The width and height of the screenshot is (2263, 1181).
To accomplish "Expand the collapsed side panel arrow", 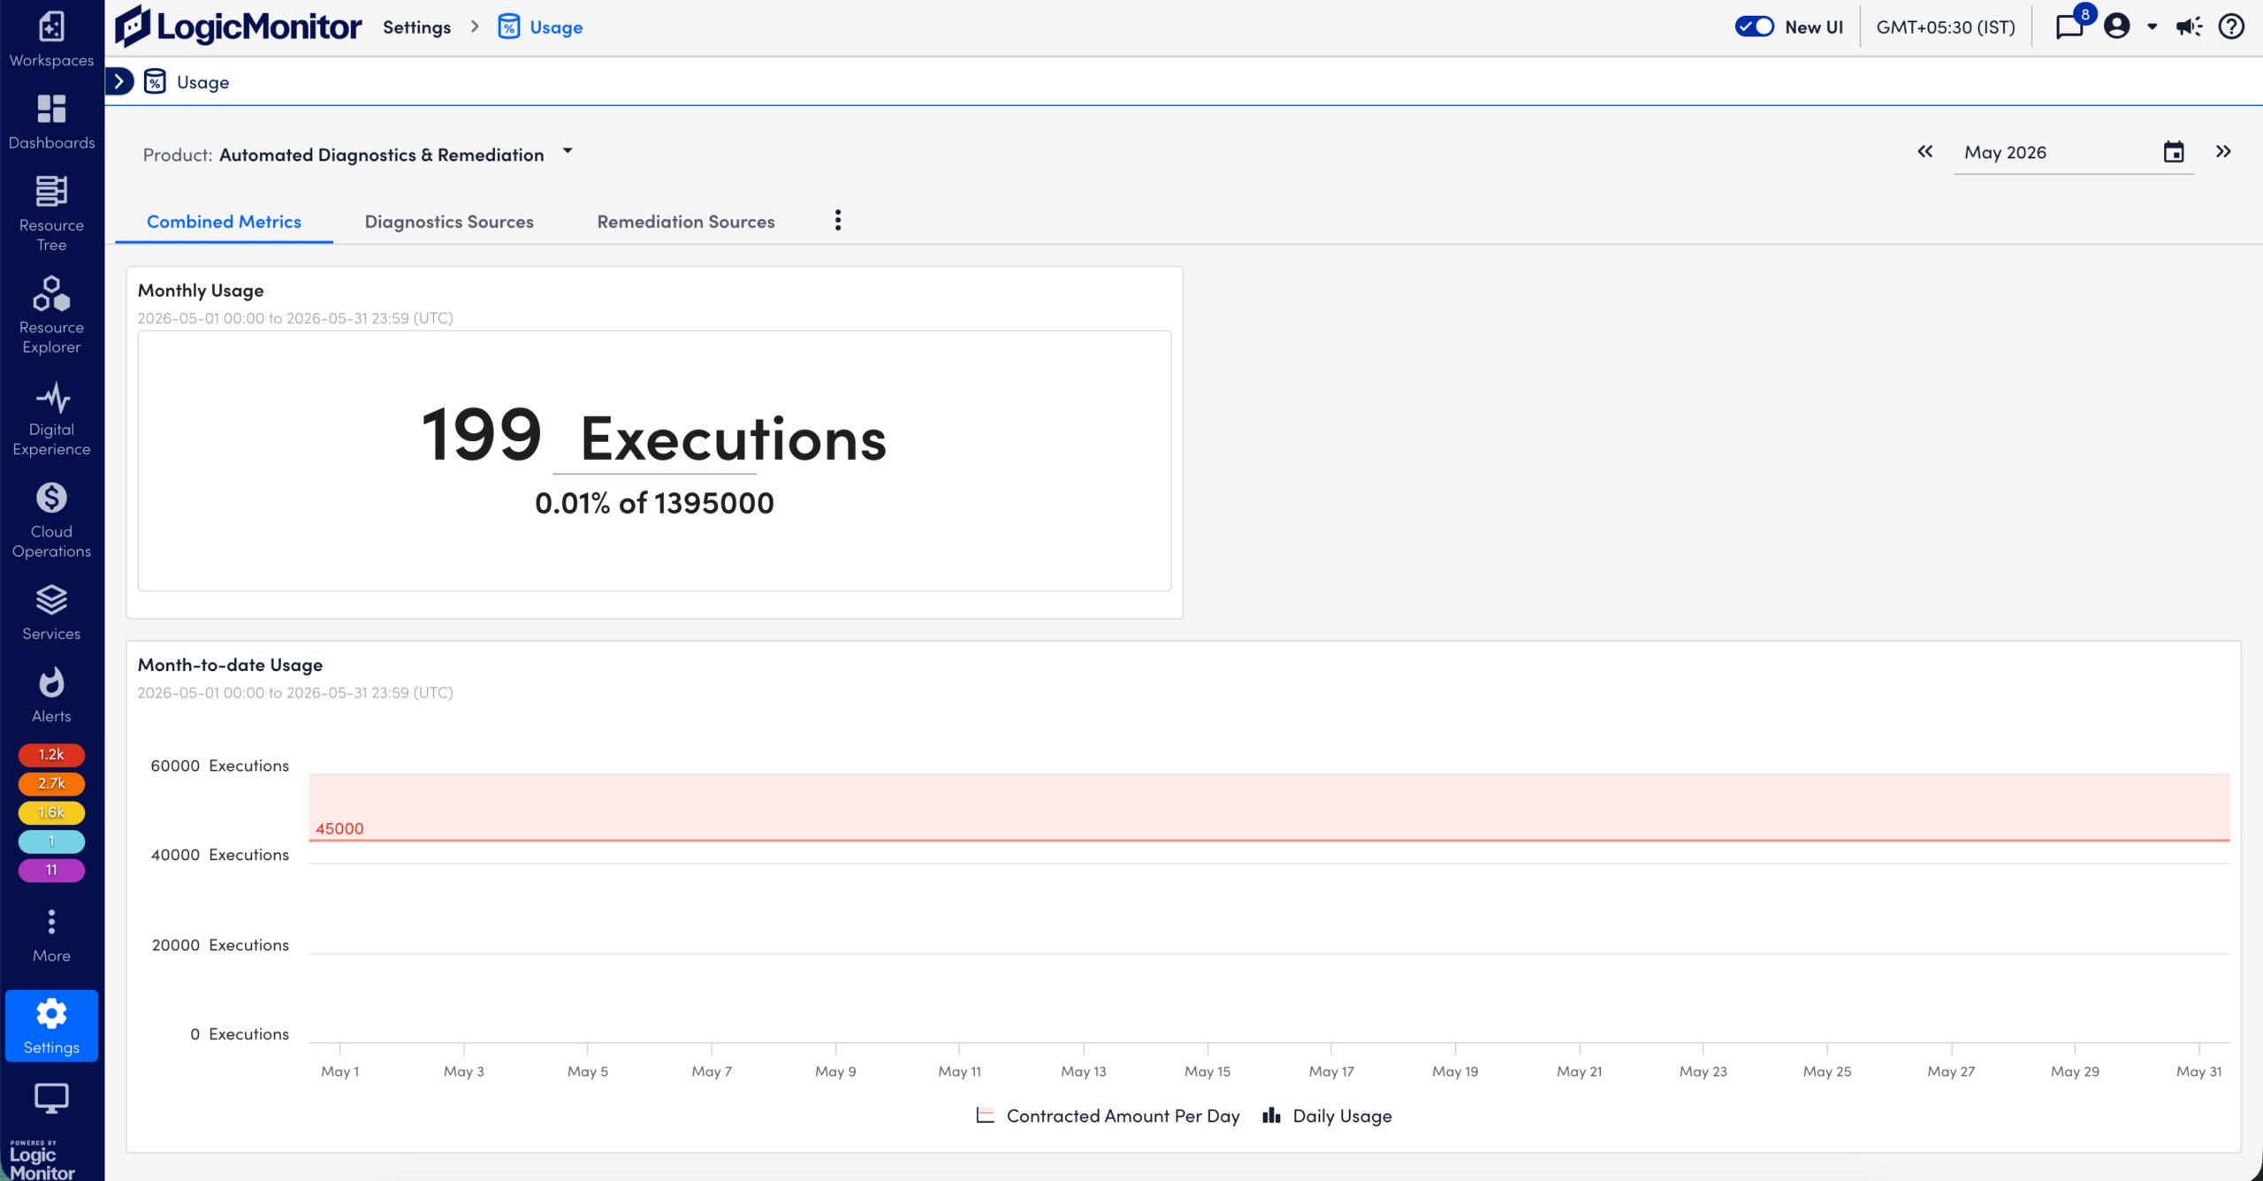I will point(119,81).
